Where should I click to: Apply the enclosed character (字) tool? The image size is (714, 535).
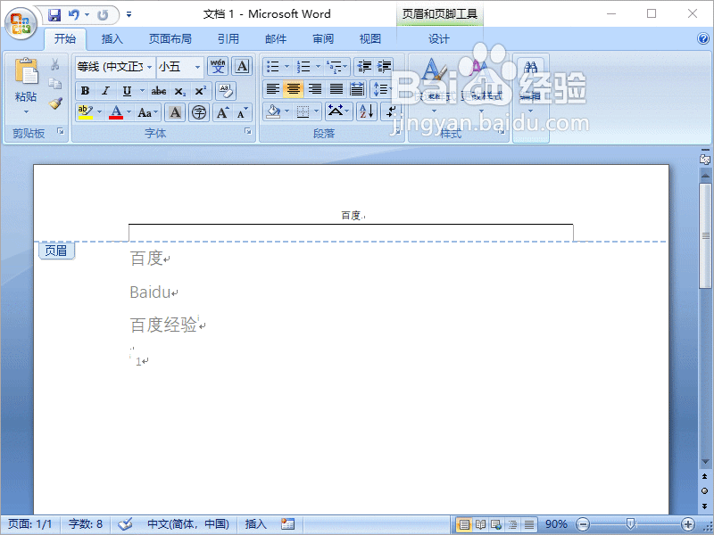199,112
